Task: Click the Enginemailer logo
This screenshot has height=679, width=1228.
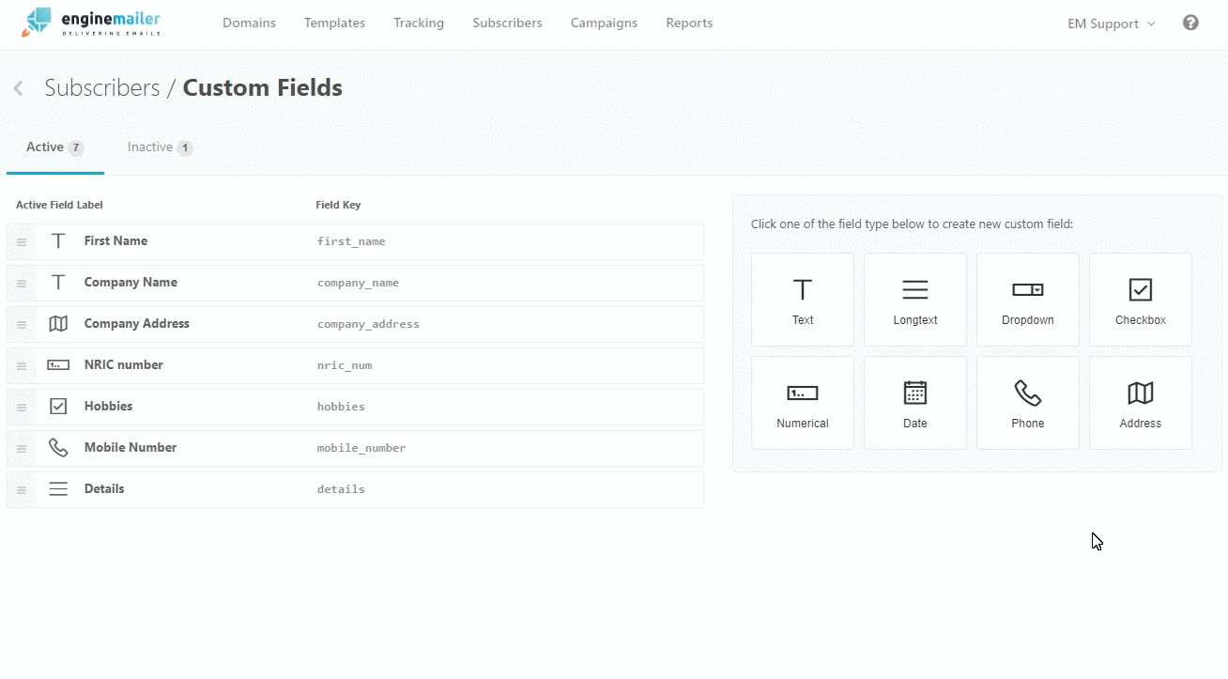Action: tap(91, 23)
